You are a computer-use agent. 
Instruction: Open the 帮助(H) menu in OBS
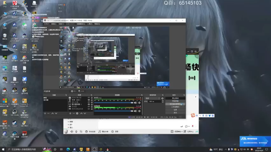97,24
